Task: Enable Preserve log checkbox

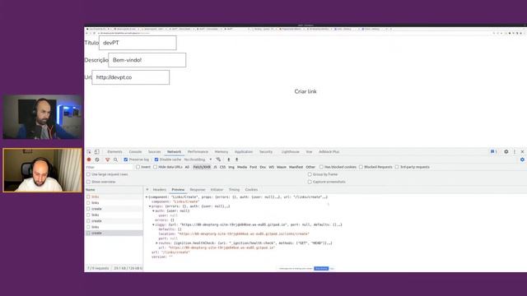Action: point(126,160)
